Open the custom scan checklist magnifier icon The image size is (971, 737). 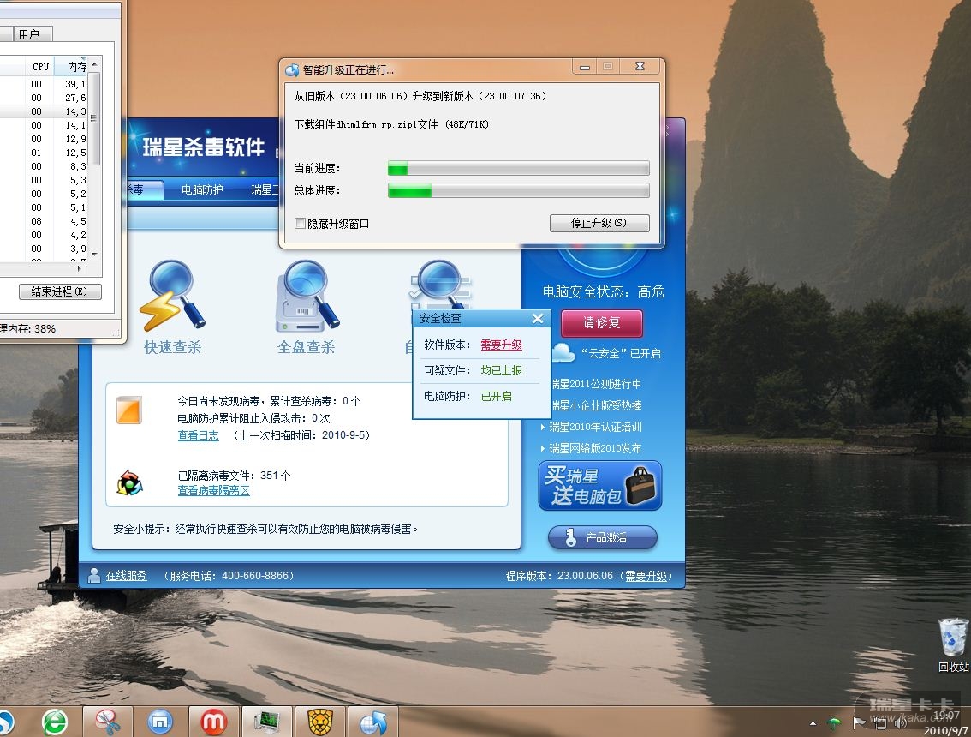[441, 284]
